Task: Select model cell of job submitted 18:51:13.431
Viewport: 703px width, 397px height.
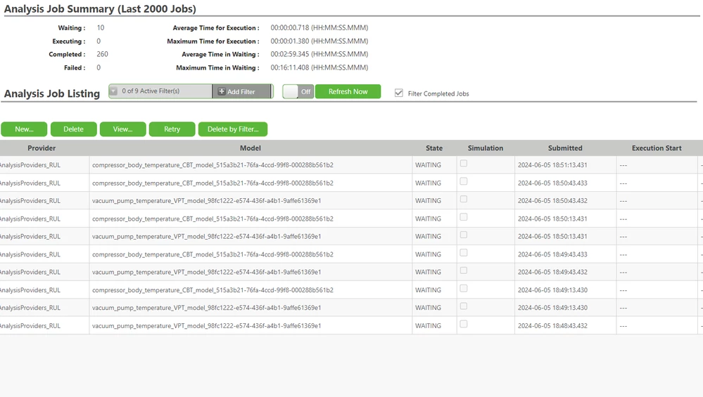Action: tap(251, 165)
